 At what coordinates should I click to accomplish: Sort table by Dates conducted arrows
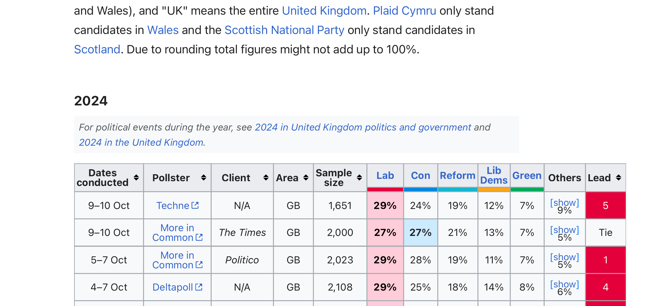136,178
